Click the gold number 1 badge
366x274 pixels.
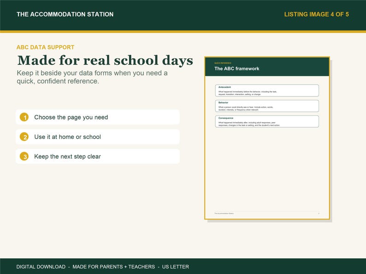(x=24, y=117)
